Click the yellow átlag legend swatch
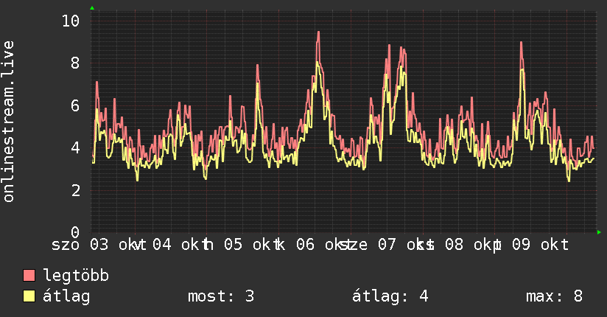 point(29,296)
